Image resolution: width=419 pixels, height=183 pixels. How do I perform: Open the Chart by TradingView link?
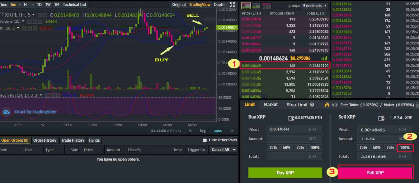[35, 112]
